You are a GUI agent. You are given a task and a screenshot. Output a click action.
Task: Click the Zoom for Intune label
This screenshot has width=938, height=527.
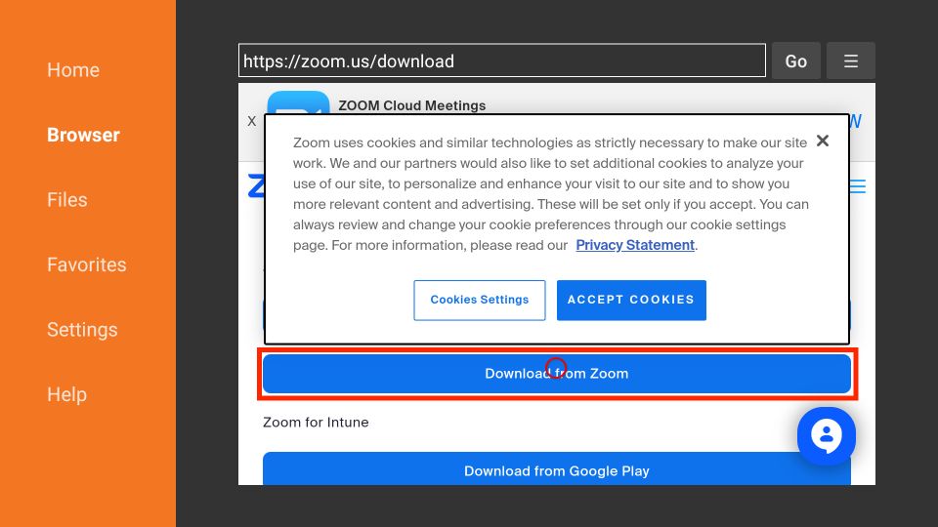tap(316, 423)
